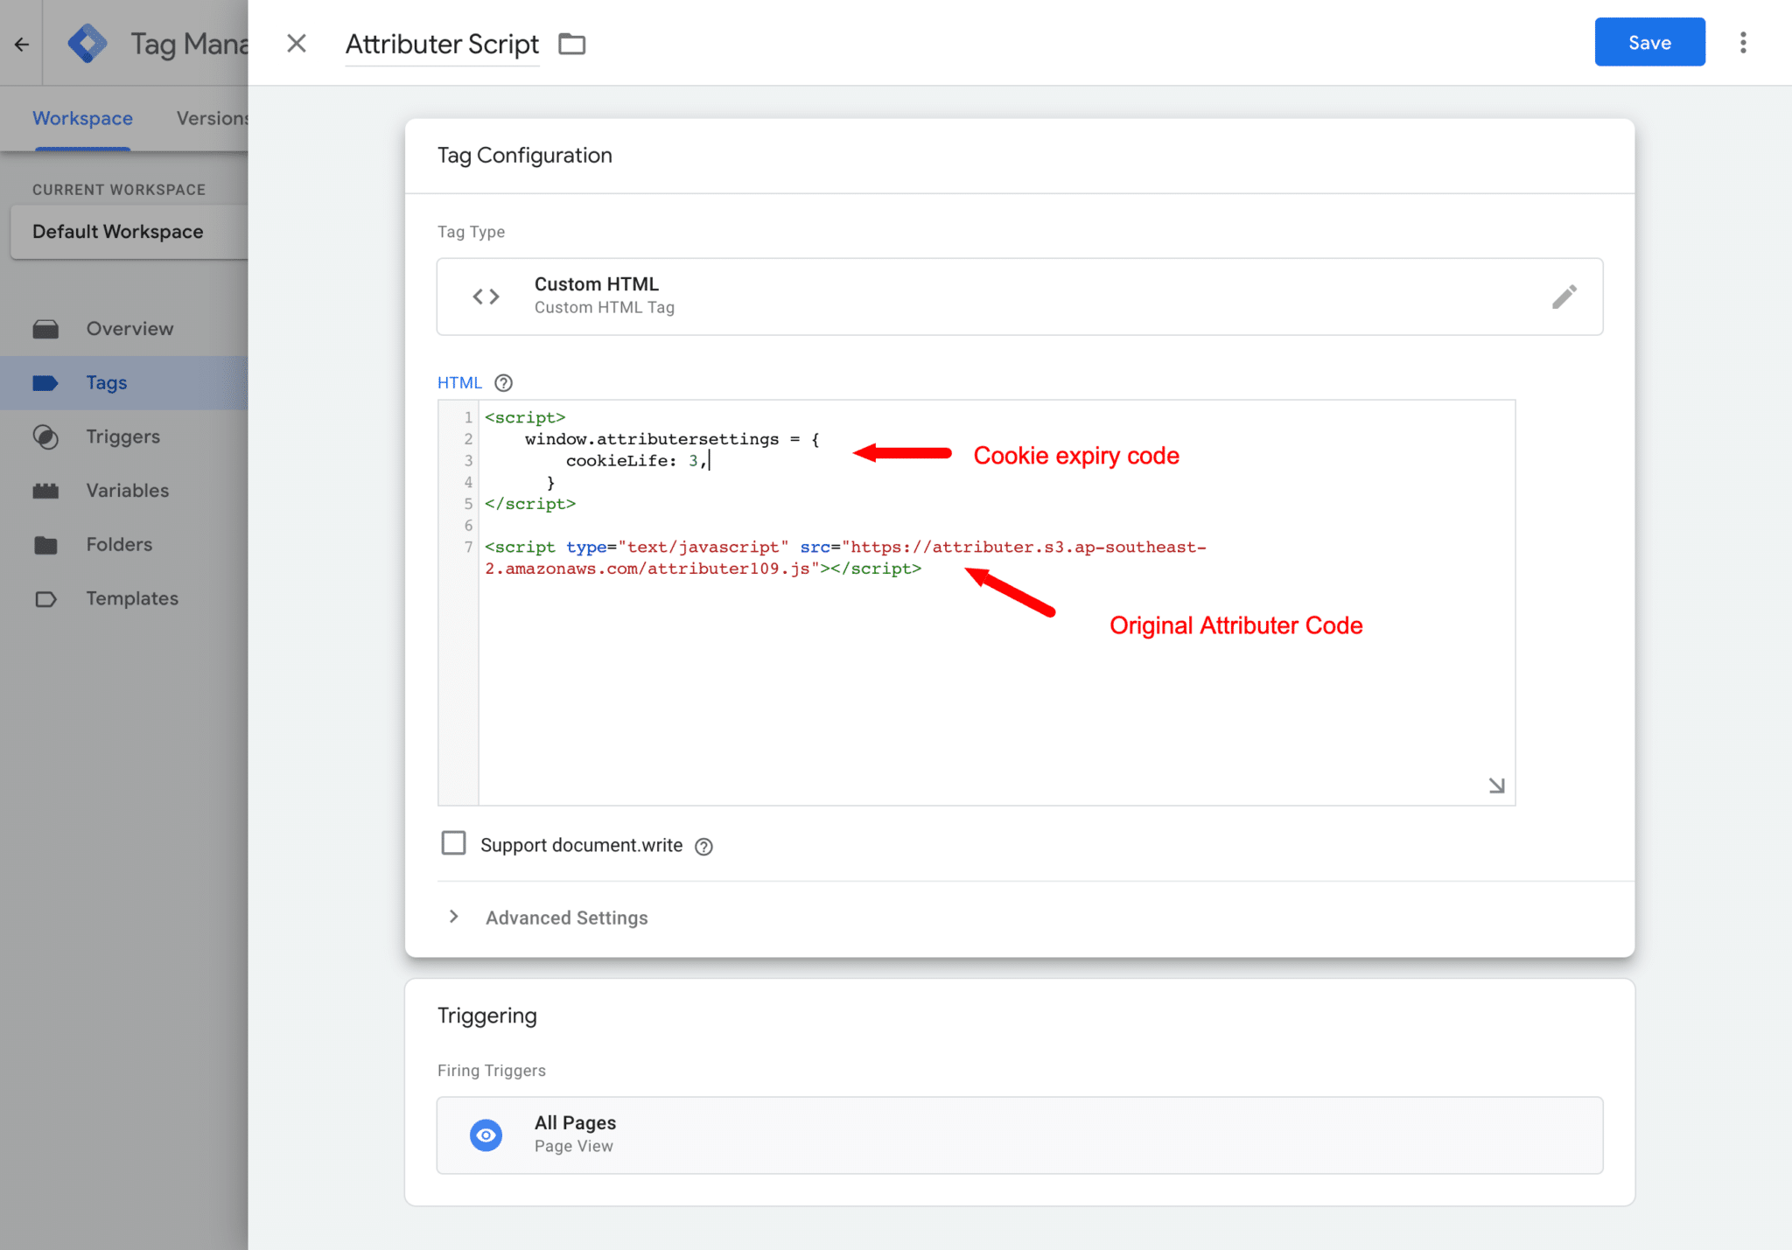Screen dimensions: 1792x1250
Task: Expand the HTML code editor fullscreen
Action: [1497, 785]
